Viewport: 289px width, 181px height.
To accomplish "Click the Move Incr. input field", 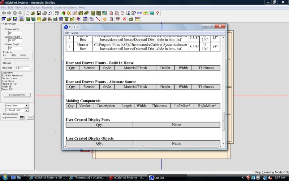I will tap(22, 68).
